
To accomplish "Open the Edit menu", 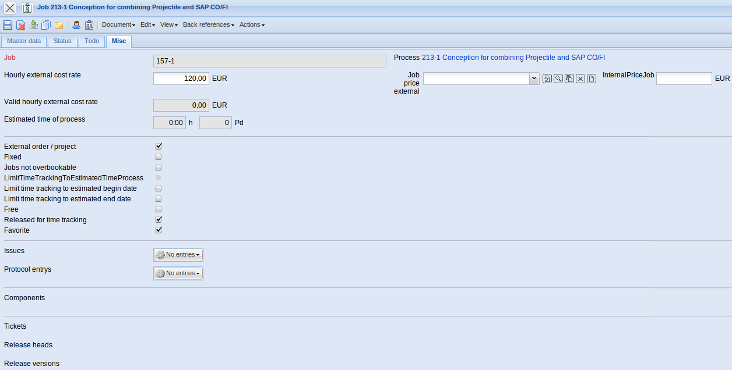I will coord(147,25).
